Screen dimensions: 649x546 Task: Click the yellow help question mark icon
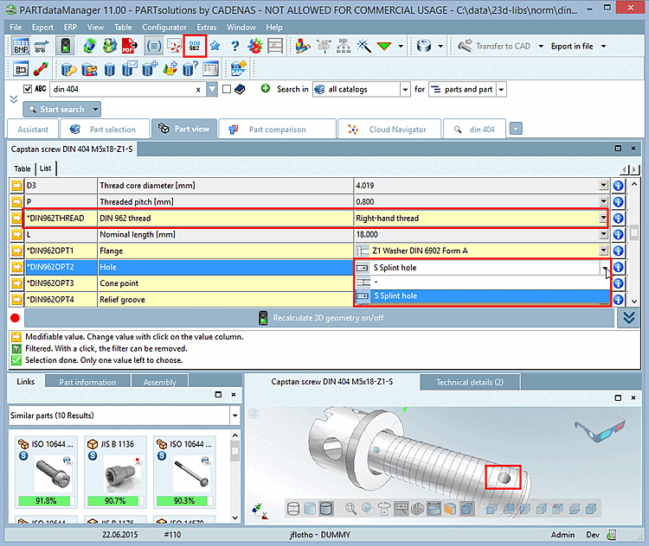pos(234,47)
